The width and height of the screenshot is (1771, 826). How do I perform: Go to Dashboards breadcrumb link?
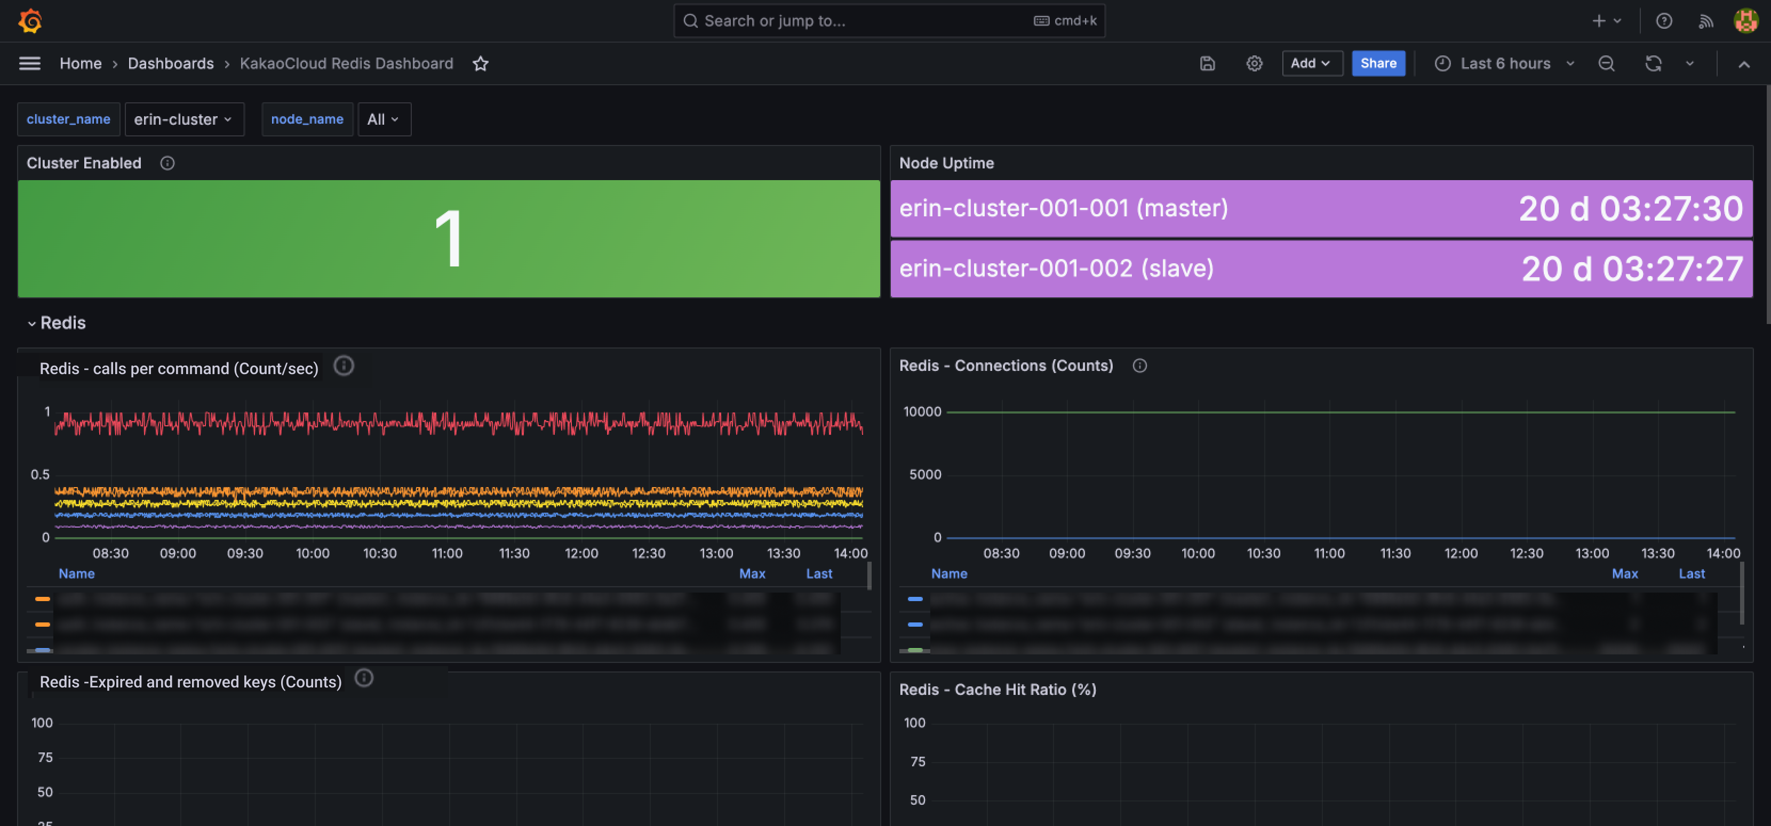(x=171, y=63)
